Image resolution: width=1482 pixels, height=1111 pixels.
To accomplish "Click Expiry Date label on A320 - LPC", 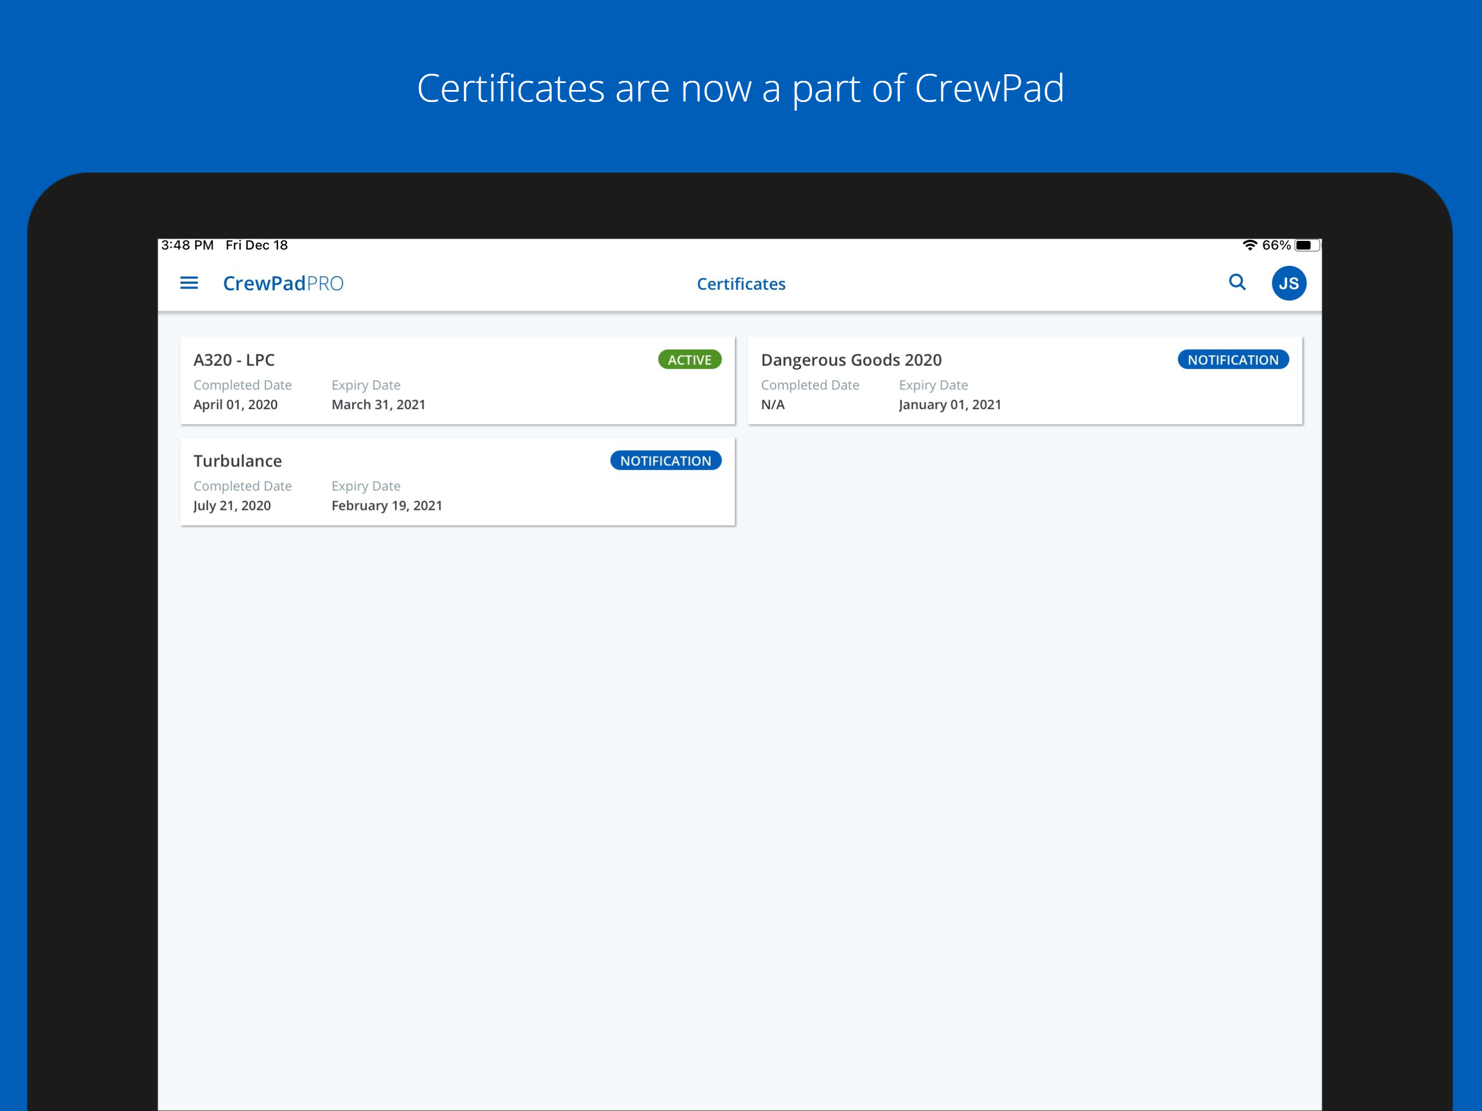I will [366, 385].
